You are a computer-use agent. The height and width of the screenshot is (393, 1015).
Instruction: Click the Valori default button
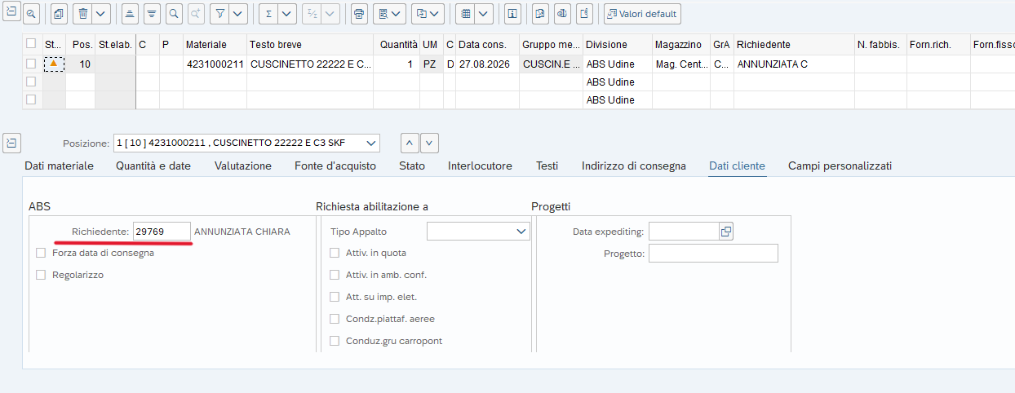coord(642,14)
